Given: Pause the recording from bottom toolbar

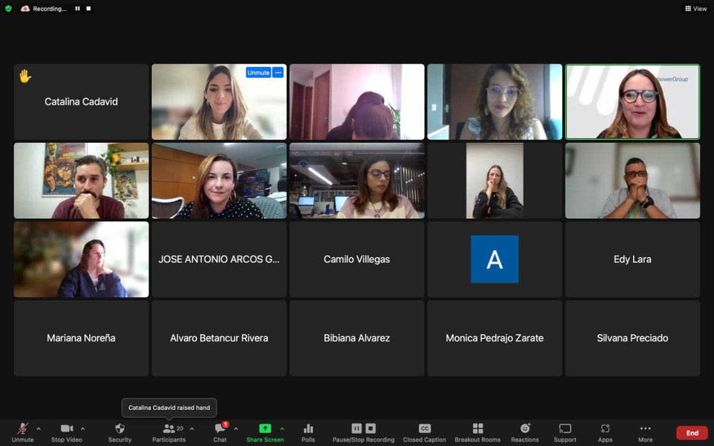Looking at the screenshot, I should pos(356,428).
